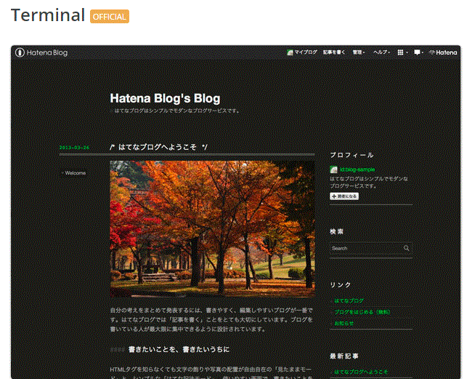Open the ブログをはじめる（無料） link
This screenshot has width=472, height=379.
[362, 312]
